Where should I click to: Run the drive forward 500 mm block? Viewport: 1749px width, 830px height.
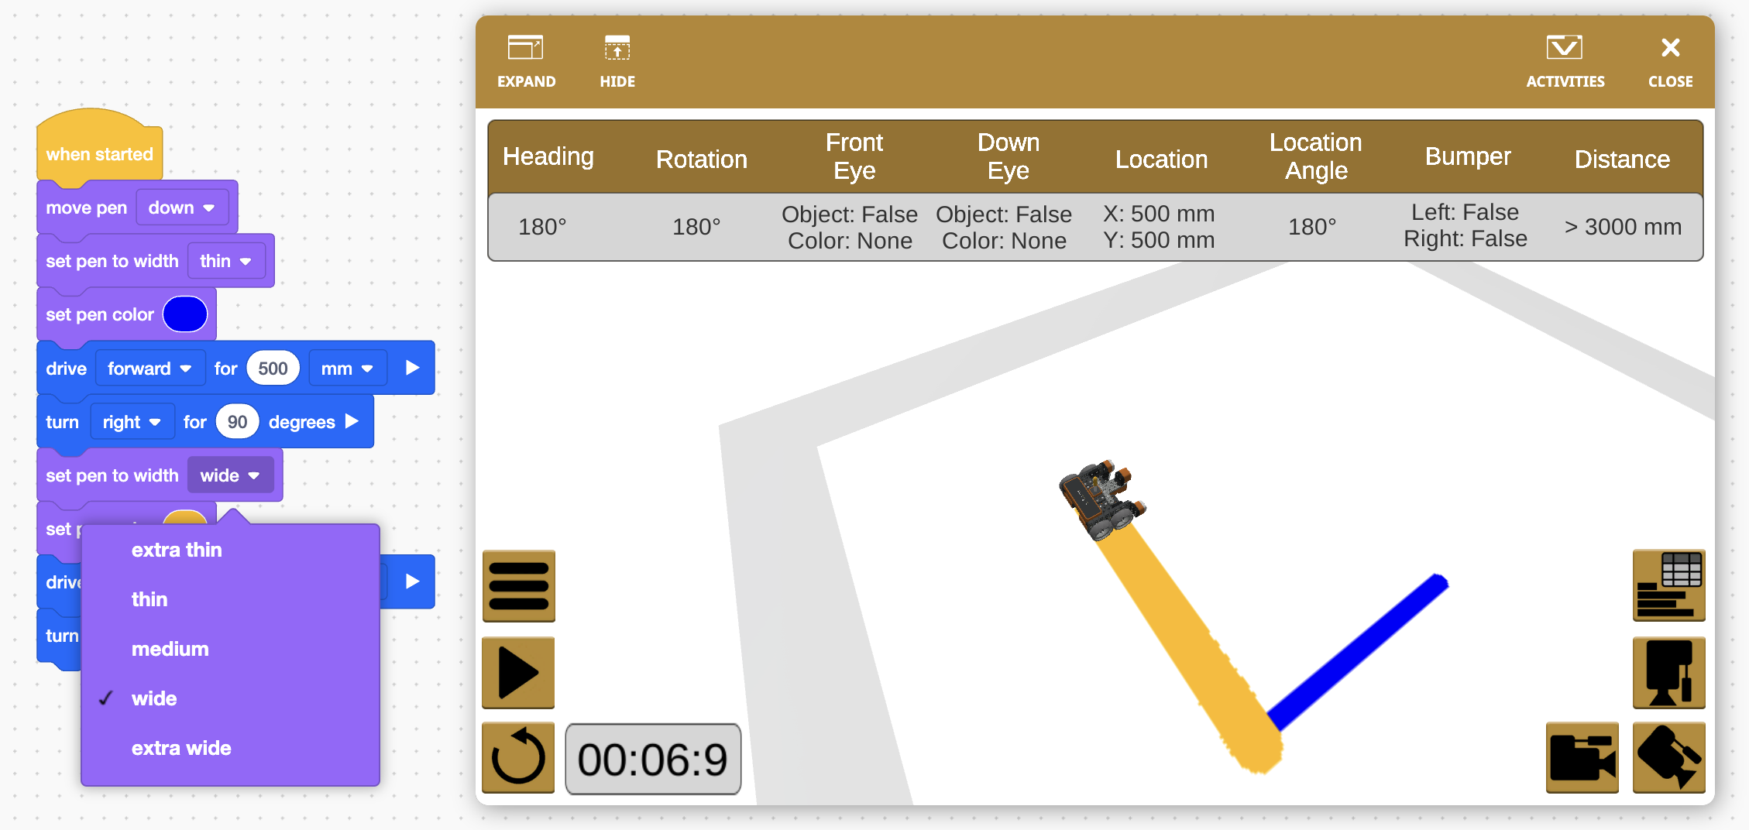click(x=411, y=368)
